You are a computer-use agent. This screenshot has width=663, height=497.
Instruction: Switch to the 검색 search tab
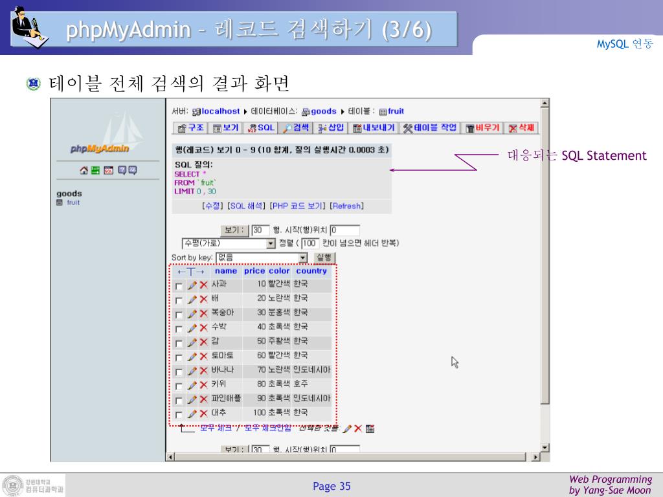[x=296, y=128]
